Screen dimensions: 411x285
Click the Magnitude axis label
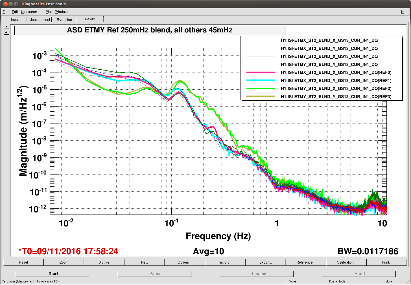tap(23, 131)
